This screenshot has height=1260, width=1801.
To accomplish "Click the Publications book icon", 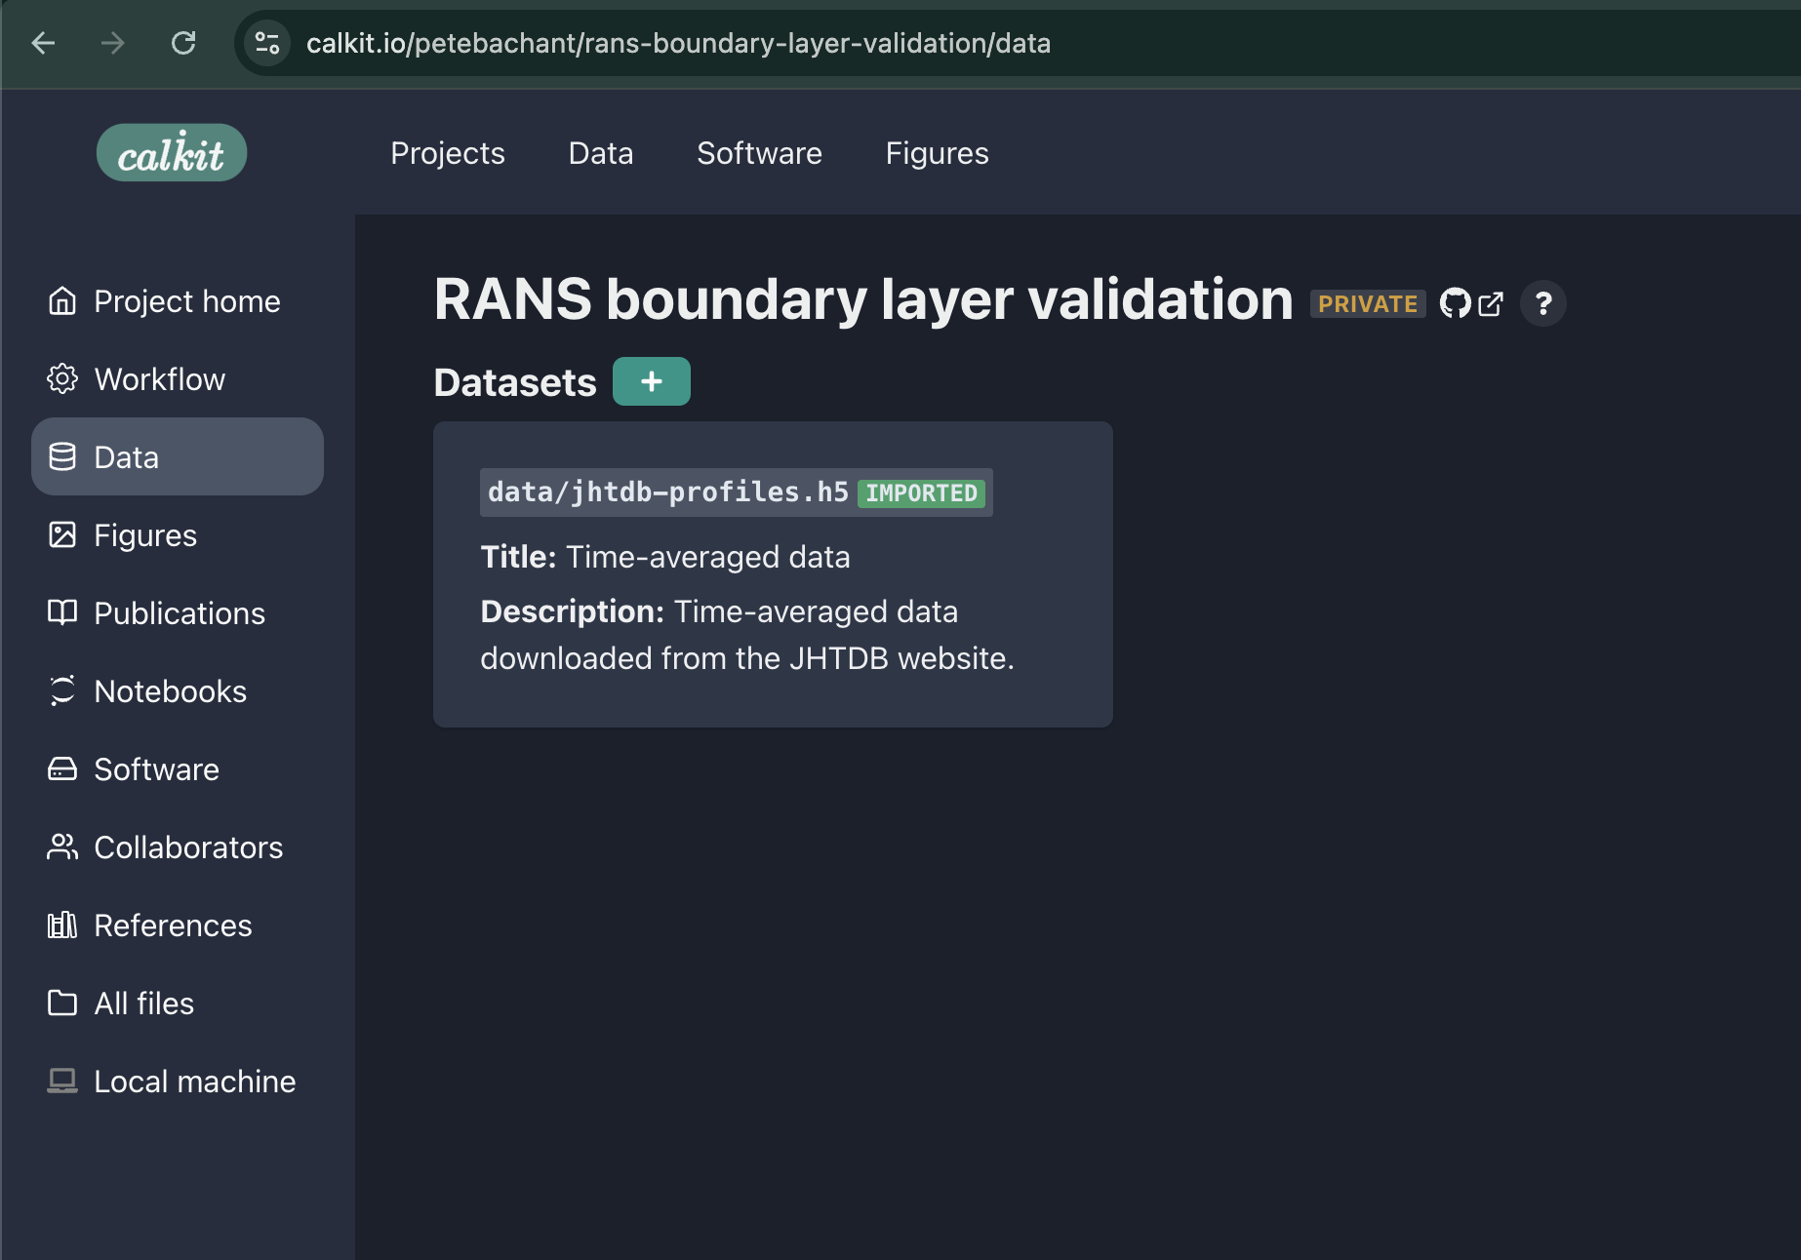I will pos(62,612).
